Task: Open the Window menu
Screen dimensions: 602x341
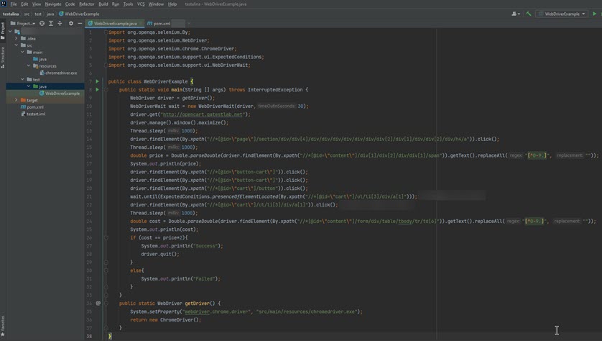Action: pos(156,4)
